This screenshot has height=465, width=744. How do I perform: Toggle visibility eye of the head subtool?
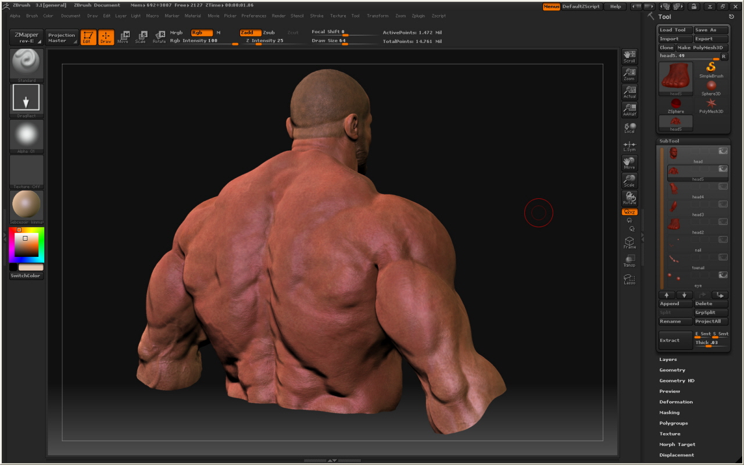[722, 151]
